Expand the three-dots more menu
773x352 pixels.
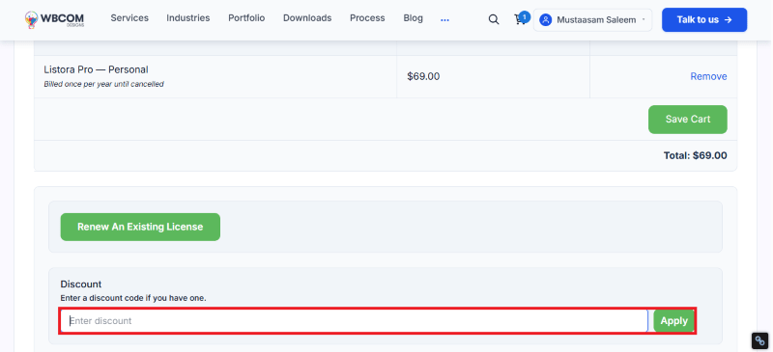click(444, 20)
